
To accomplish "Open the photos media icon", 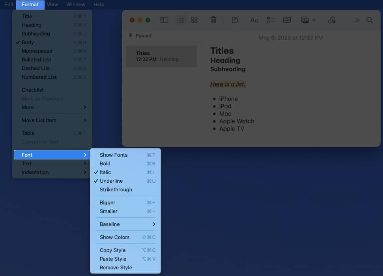I will (305, 20).
